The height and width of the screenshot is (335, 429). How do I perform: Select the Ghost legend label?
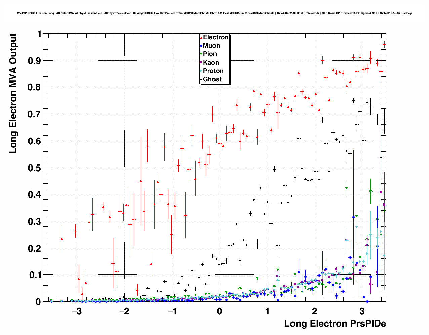pos(212,79)
